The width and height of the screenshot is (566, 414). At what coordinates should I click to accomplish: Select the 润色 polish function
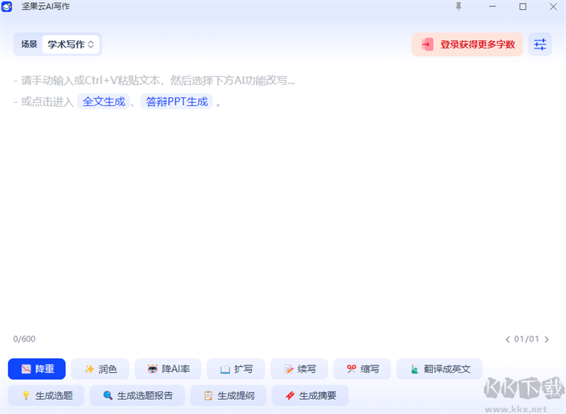[100, 369]
